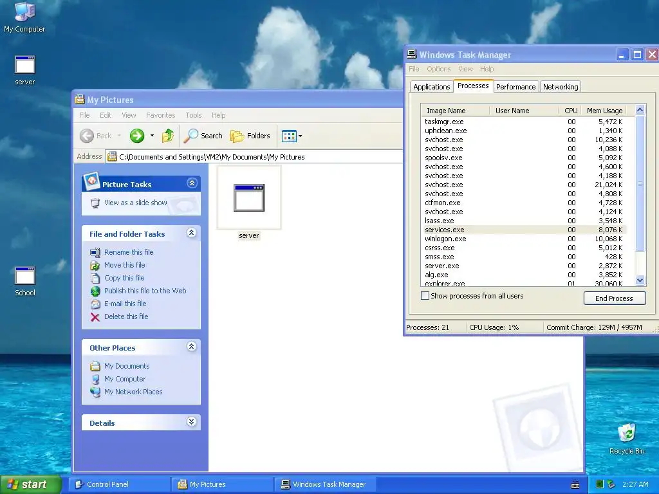This screenshot has height=494, width=659.
Task: Click the Delete this file link
Action: (x=126, y=316)
